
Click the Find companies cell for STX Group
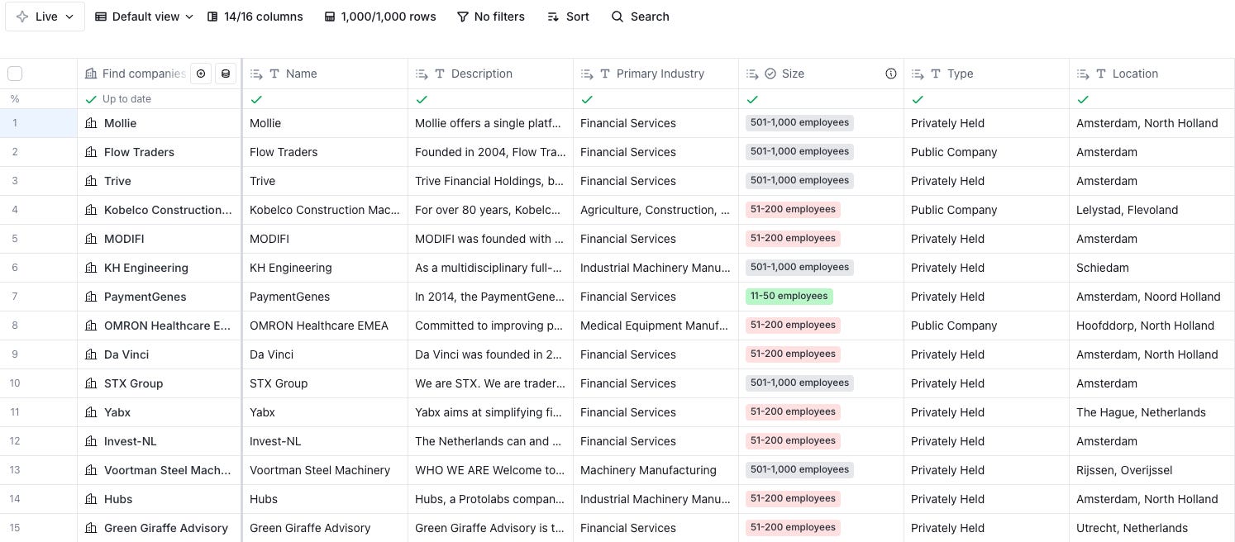coord(160,383)
